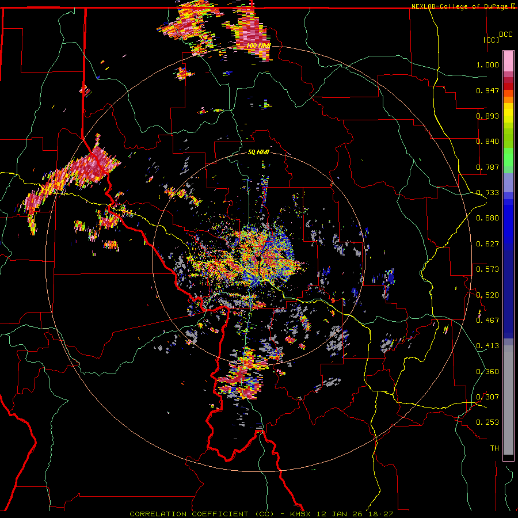518x518 pixels.
Task: Click the DCC product label above the scale
Action: coord(505,35)
